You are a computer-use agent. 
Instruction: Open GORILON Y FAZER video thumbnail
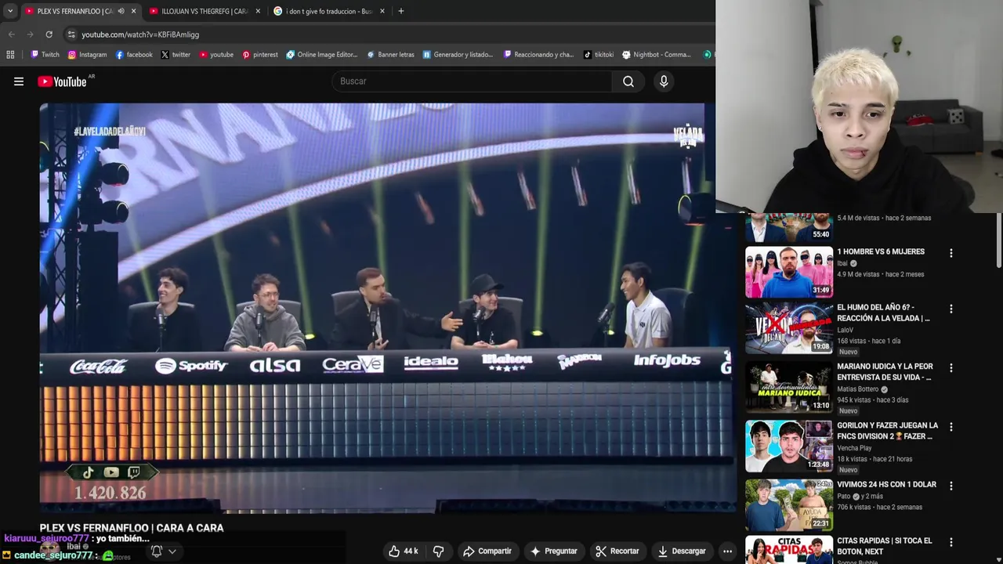click(x=789, y=446)
